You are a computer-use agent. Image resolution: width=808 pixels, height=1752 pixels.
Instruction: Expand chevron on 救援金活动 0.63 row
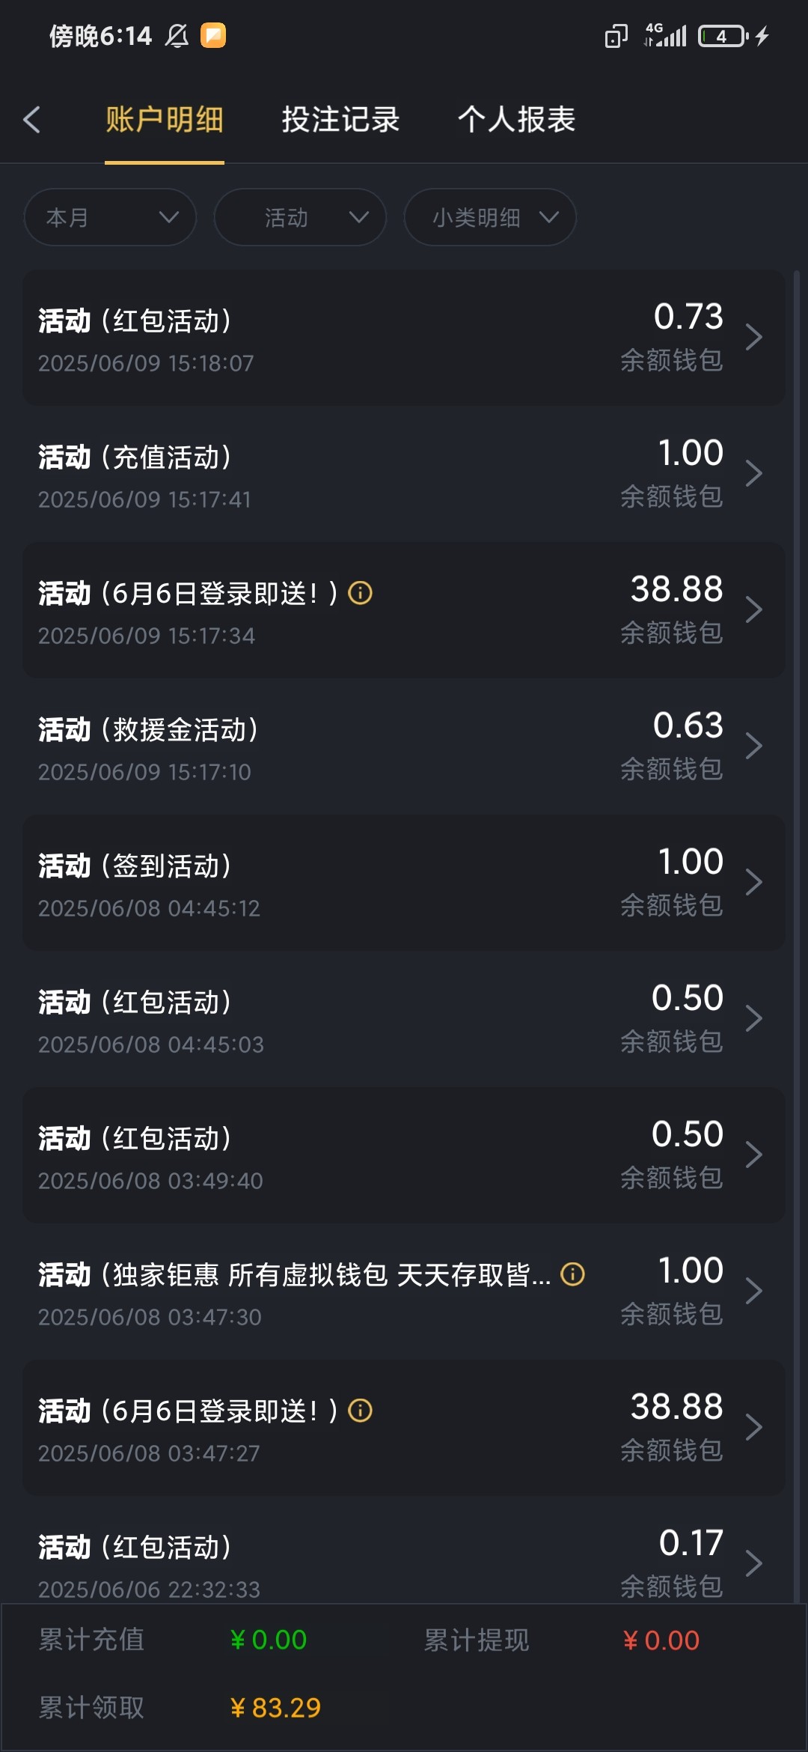tap(753, 746)
